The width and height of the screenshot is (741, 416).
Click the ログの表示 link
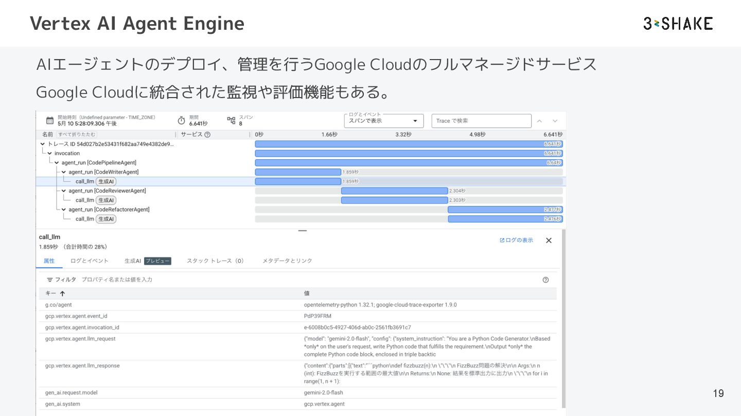[x=516, y=240]
